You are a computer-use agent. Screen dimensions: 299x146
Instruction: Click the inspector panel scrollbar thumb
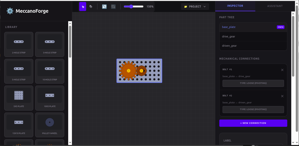[x=293, y=46]
